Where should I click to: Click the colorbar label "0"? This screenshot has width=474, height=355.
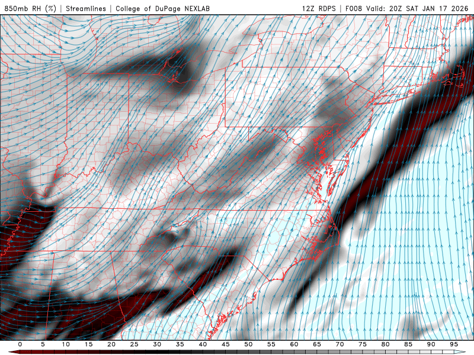click(x=20, y=344)
